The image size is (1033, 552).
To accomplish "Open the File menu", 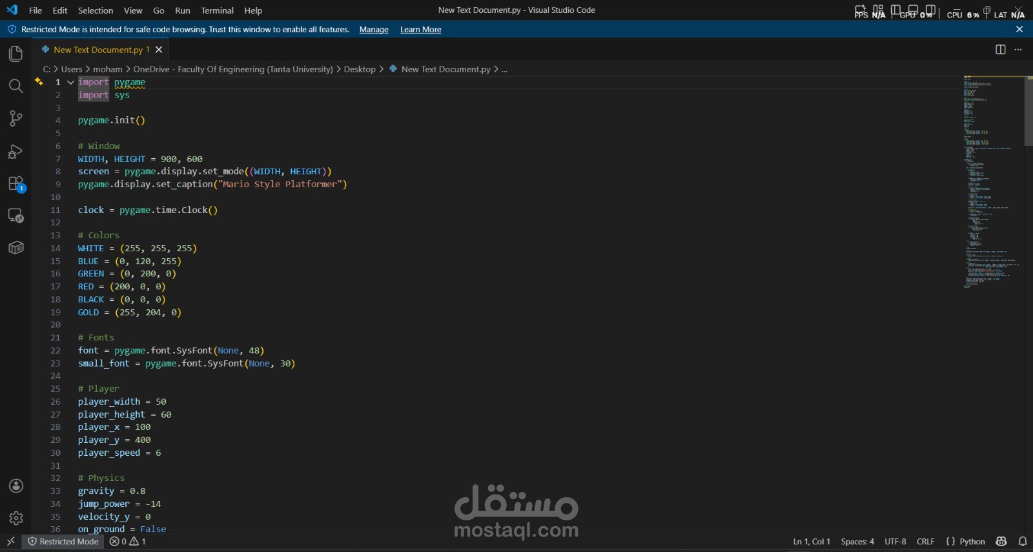I will (x=36, y=10).
